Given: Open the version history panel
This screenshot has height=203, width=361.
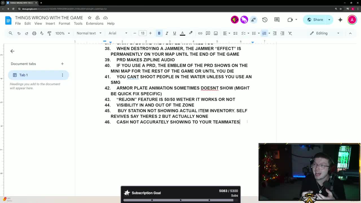Looking at the screenshot, I should (x=265, y=19).
